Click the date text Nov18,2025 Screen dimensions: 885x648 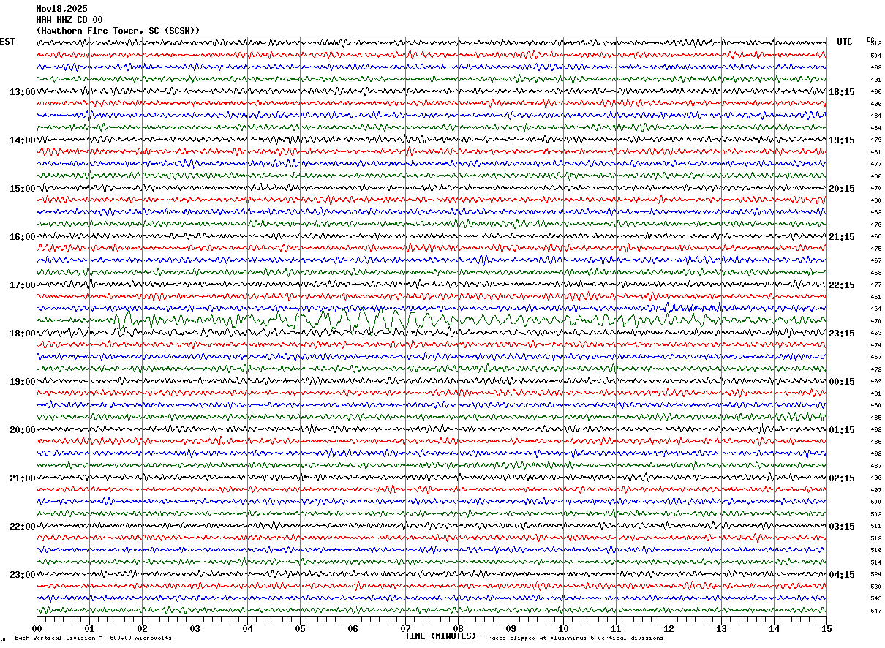coord(61,9)
